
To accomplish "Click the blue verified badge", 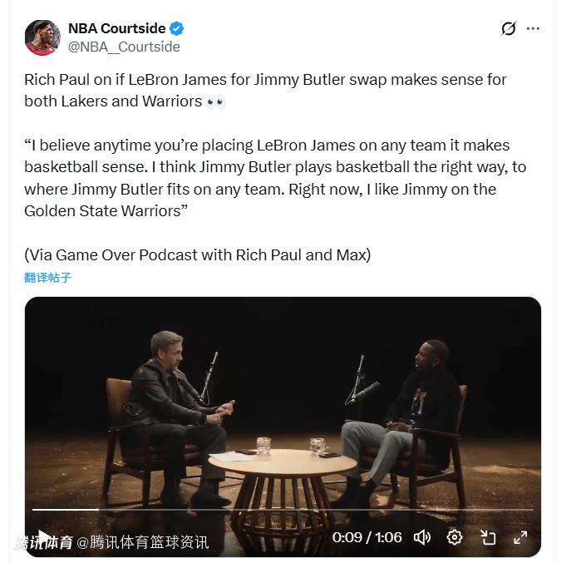I will click(x=176, y=29).
